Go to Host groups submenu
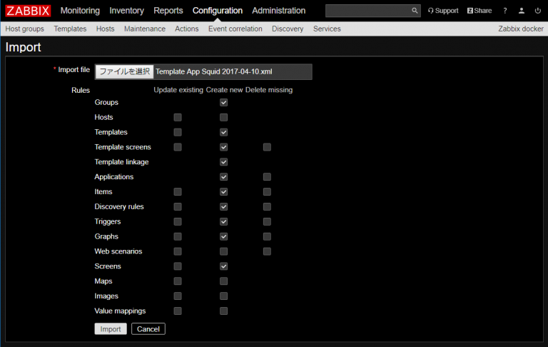This screenshot has height=347, width=548. [24, 29]
